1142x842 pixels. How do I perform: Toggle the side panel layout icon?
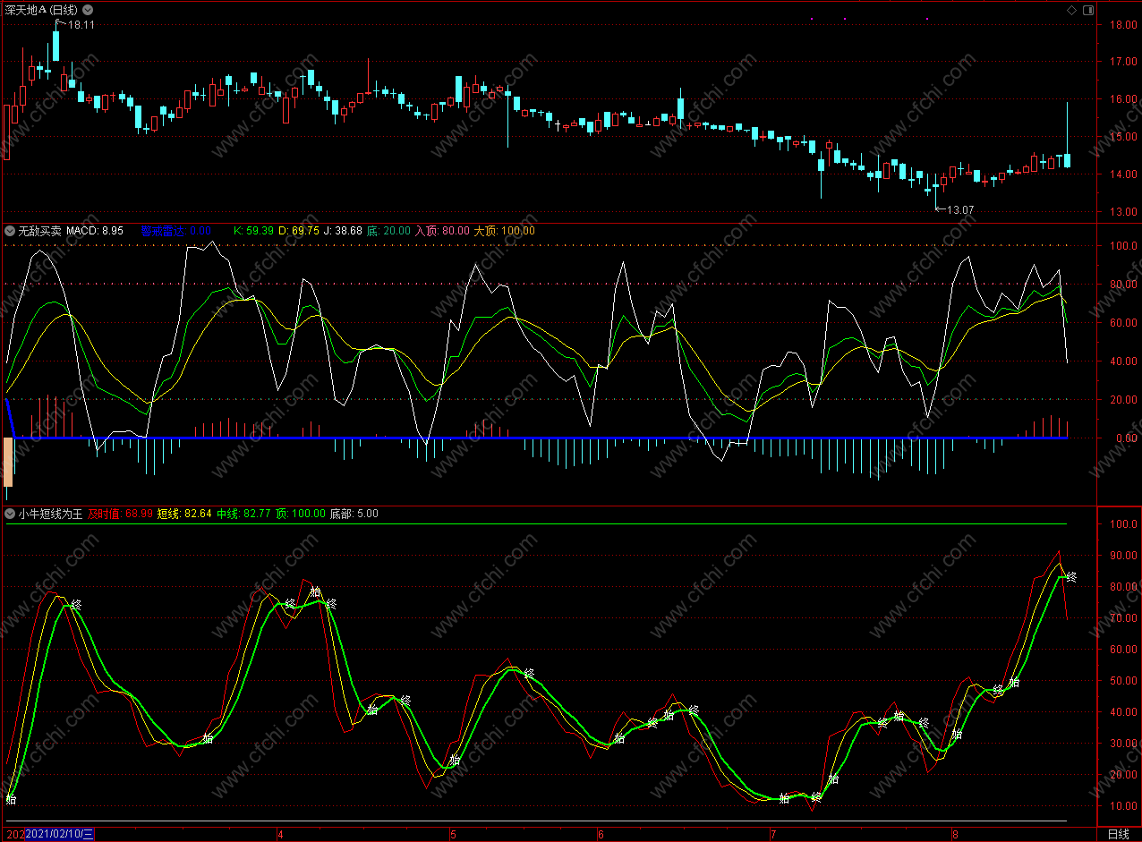tap(1088, 10)
